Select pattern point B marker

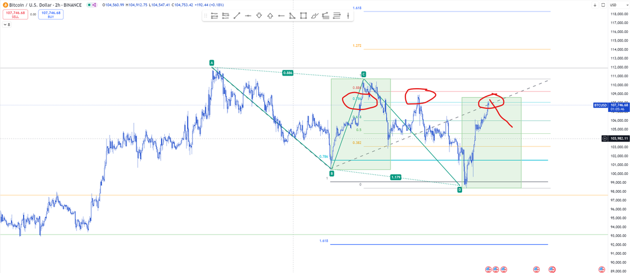click(331, 173)
